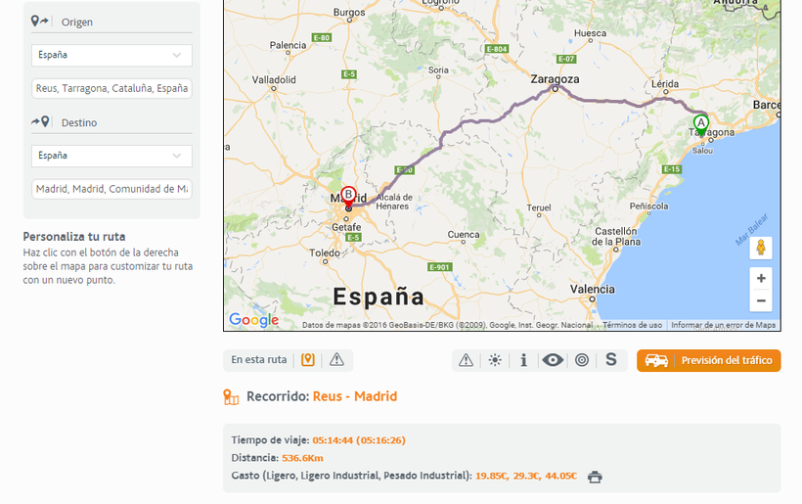Viewport: 802px width, 504px height.
Task: Click the En esta ruta label
Action: click(259, 360)
